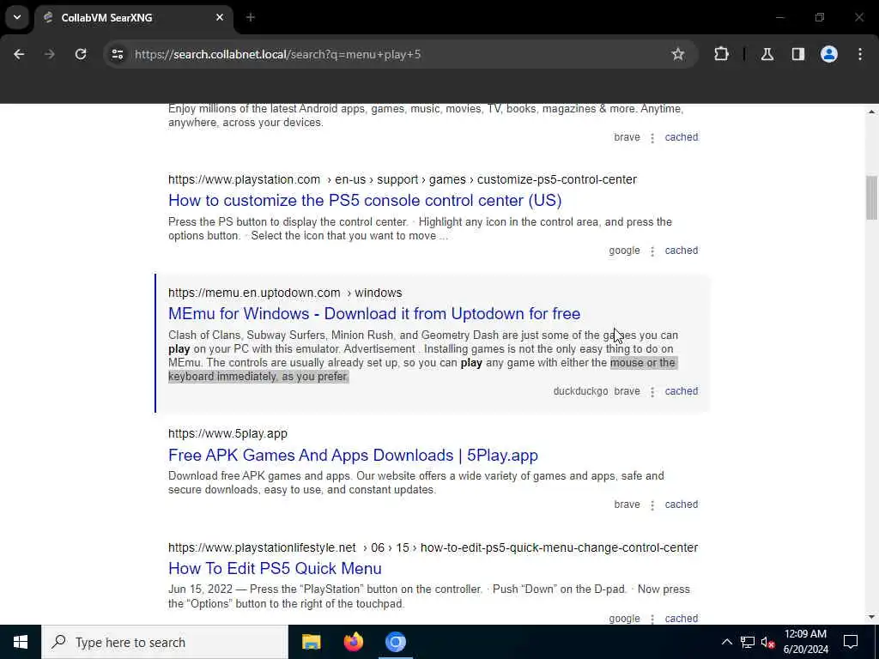Screen dimensions: 879x659
Task: Click brave label under 5Play.app result
Action: 627,505
